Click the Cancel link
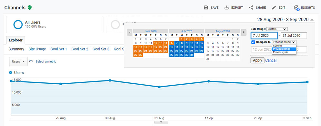Image resolution: width=321 pixels, height=126 pixels. pyautogui.click(x=271, y=60)
